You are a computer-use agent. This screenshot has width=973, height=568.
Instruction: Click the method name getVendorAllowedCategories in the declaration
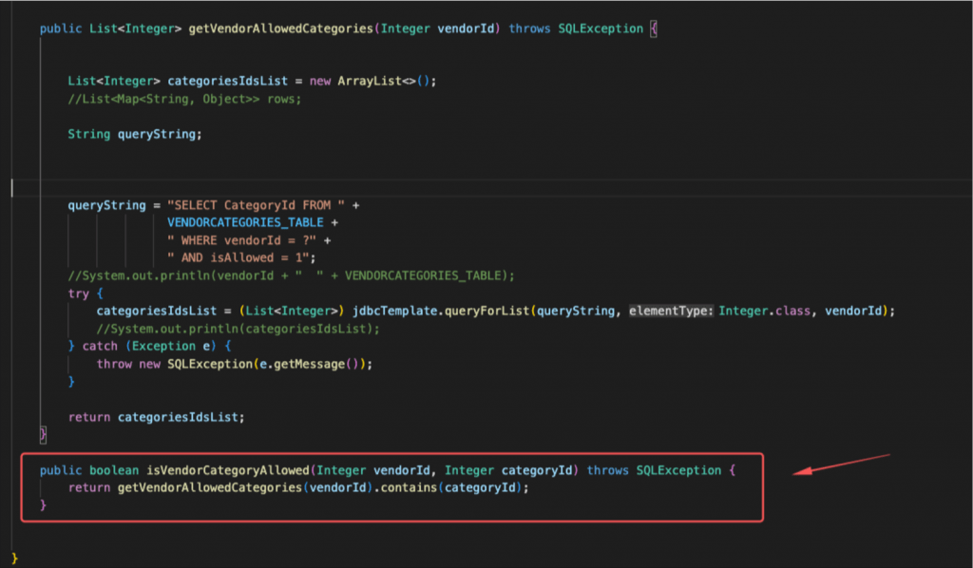coord(280,28)
